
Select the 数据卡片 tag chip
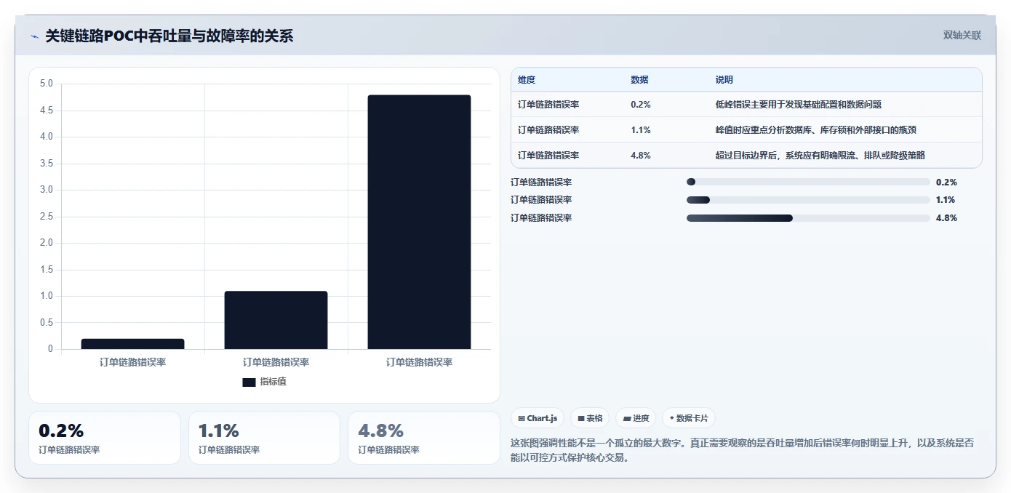point(689,418)
